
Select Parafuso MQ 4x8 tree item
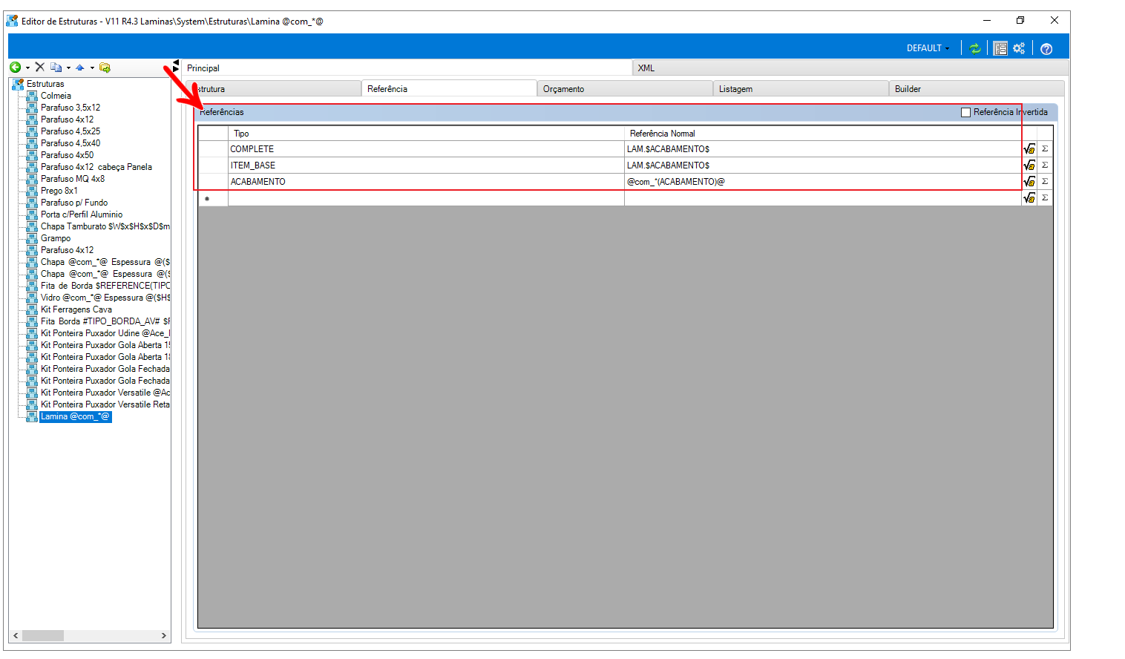click(73, 179)
